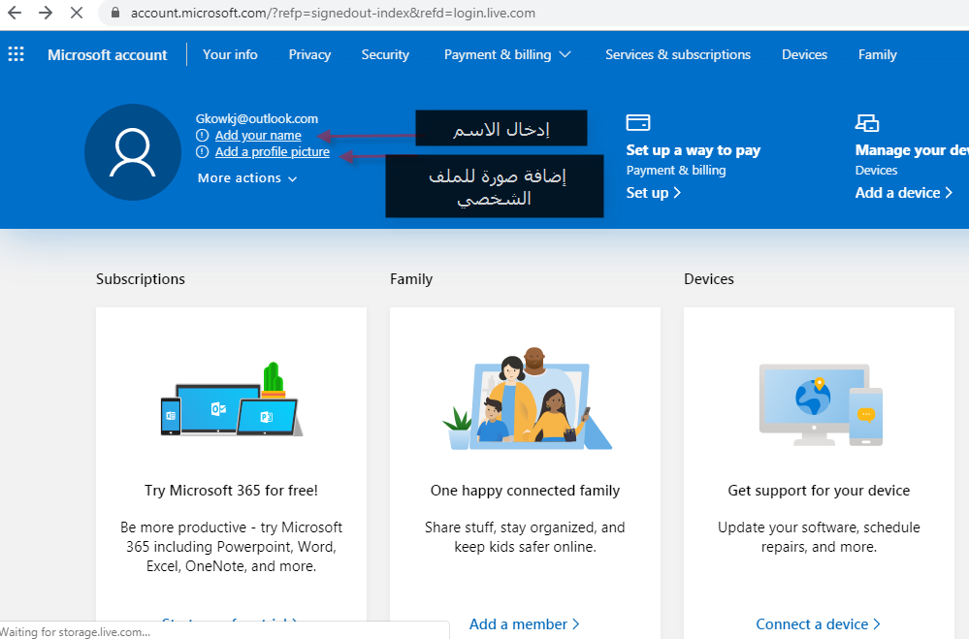Image resolution: width=969 pixels, height=639 pixels.
Task: Open Microsoft account home
Action: pos(108,55)
